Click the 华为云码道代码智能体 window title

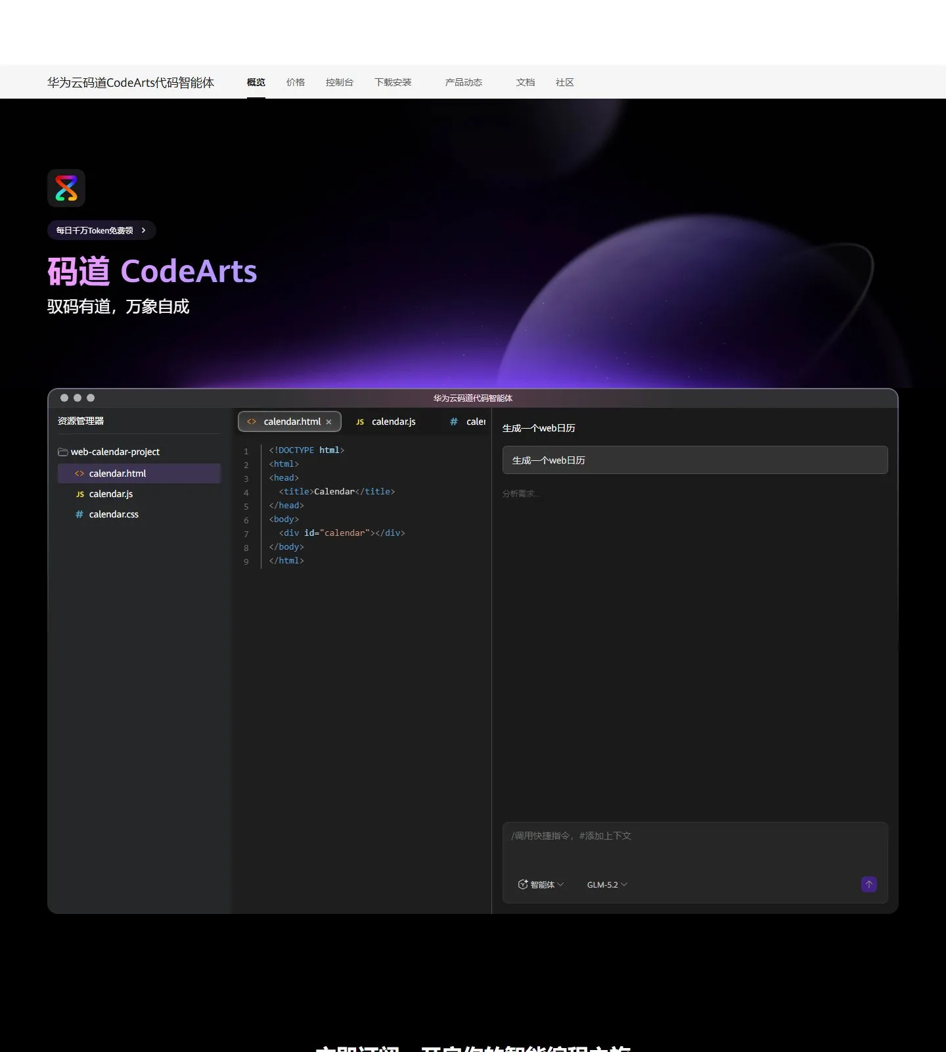click(x=473, y=398)
